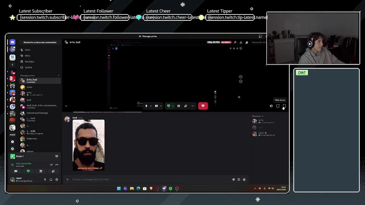Open screen share options dropdown arrow

click(x=173, y=106)
